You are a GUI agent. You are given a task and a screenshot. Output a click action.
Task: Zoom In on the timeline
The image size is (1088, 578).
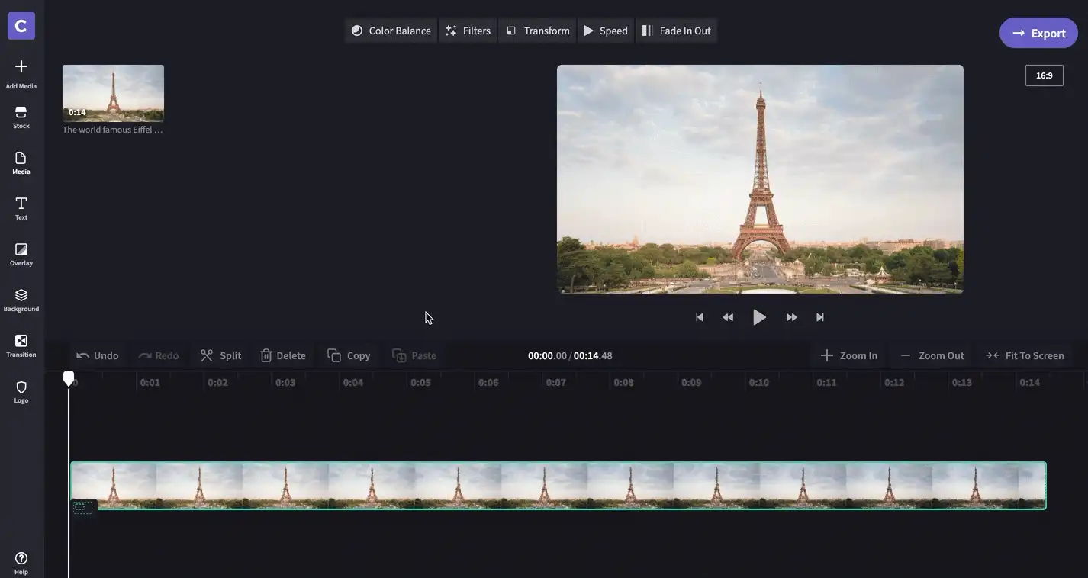point(848,355)
